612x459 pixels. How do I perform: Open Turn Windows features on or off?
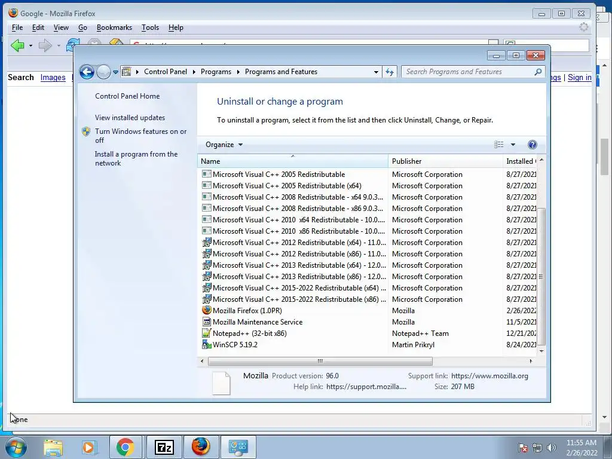point(141,136)
